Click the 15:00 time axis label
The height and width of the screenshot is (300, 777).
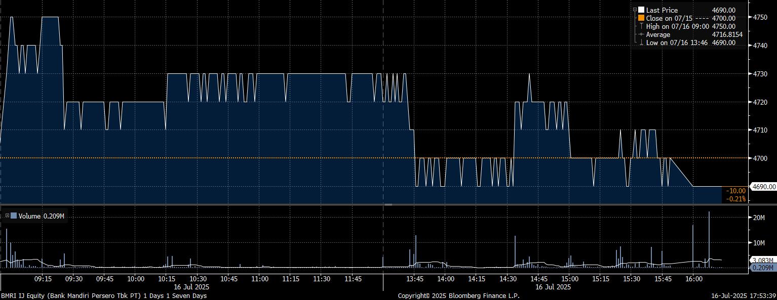click(x=570, y=279)
